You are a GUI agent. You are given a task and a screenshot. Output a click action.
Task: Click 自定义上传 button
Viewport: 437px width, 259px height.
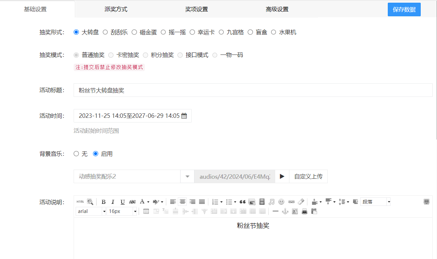pos(308,176)
